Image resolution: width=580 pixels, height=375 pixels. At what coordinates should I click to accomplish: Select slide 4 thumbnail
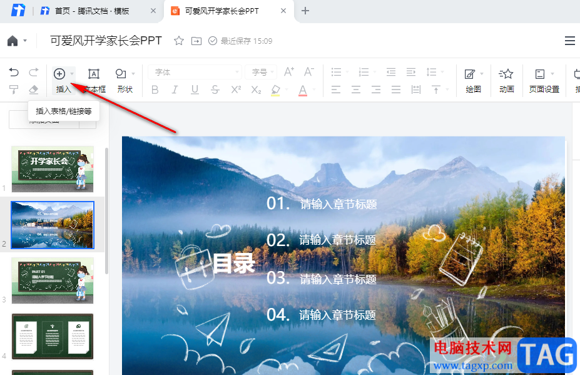[x=53, y=337]
